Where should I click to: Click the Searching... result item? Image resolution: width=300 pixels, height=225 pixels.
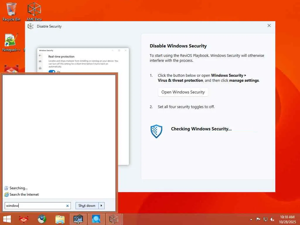16,188
